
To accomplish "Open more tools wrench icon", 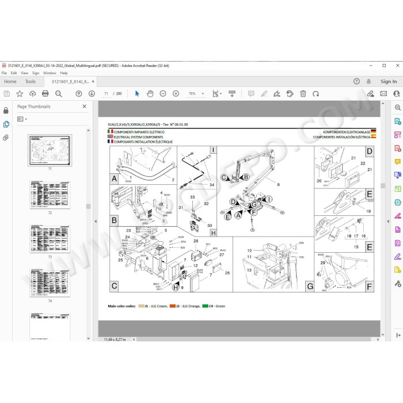I will (x=398, y=284).
